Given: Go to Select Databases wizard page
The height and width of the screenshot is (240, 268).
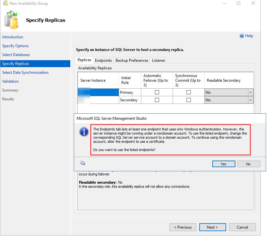Looking at the screenshot, I should pos(16,55).
